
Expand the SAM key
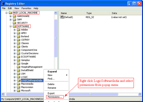(x=10, y=20)
